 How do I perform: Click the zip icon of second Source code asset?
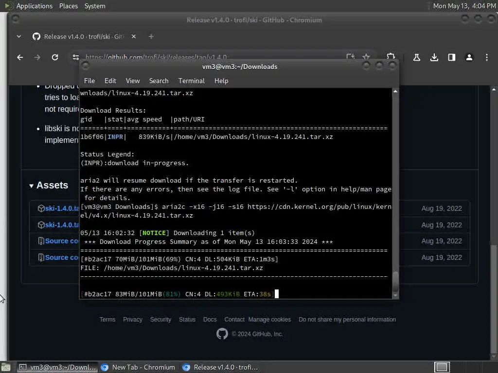tap(41, 257)
